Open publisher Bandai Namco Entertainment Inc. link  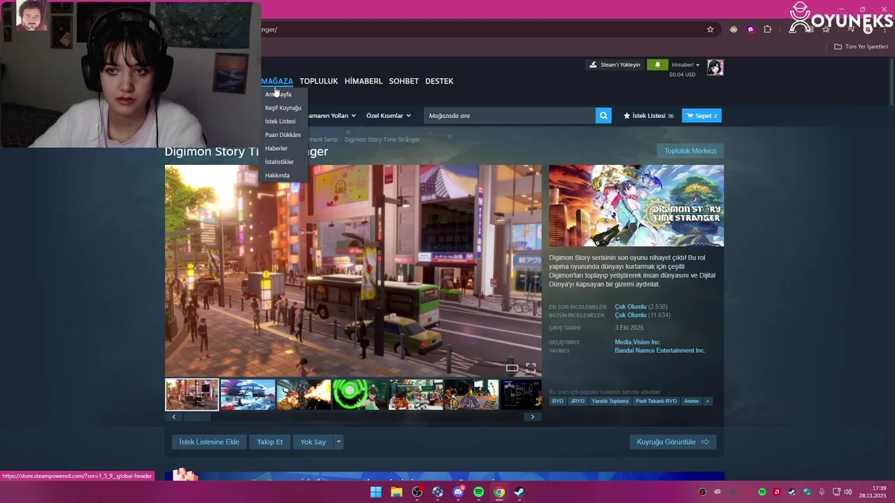tap(660, 351)
